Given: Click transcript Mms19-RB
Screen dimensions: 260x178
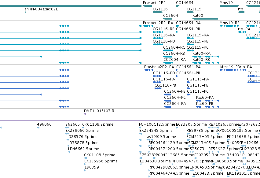Looking at the screenshot, I should click(229, 23).
